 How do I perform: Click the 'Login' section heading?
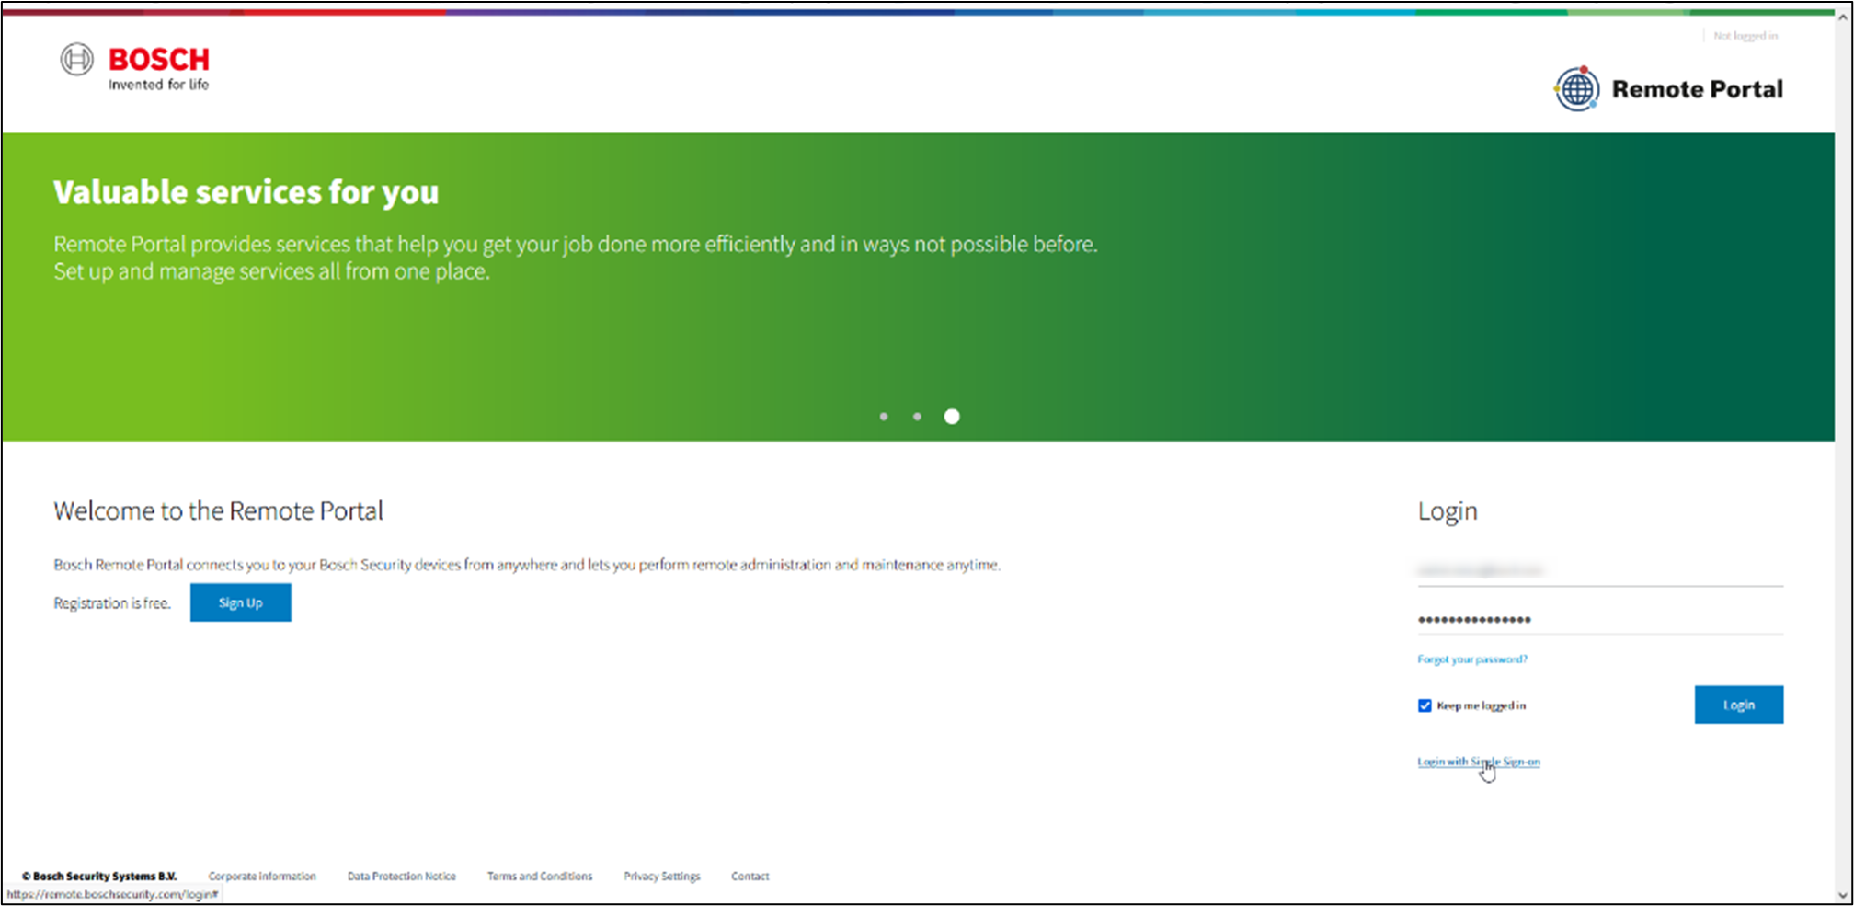tap(1448, 511)
